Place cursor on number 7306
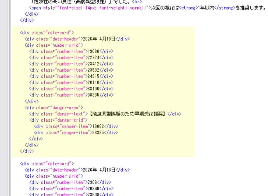The image size is (269, 196). [x=92, y=182]
